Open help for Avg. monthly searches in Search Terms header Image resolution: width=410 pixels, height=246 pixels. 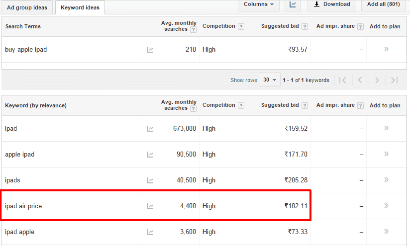193,29
